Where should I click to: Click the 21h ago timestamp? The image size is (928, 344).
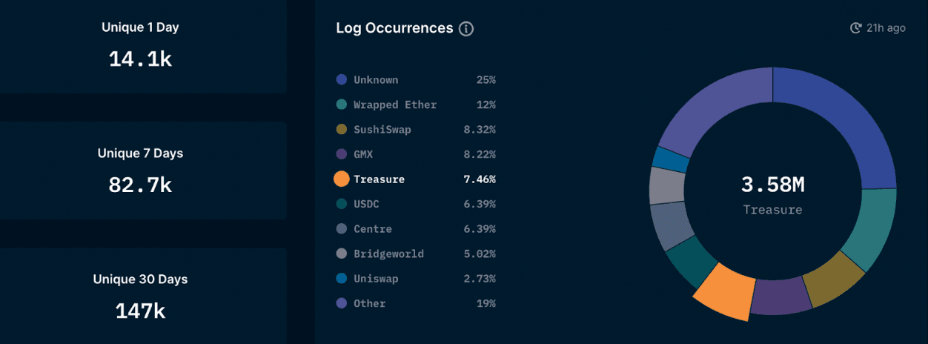[886, 28]
